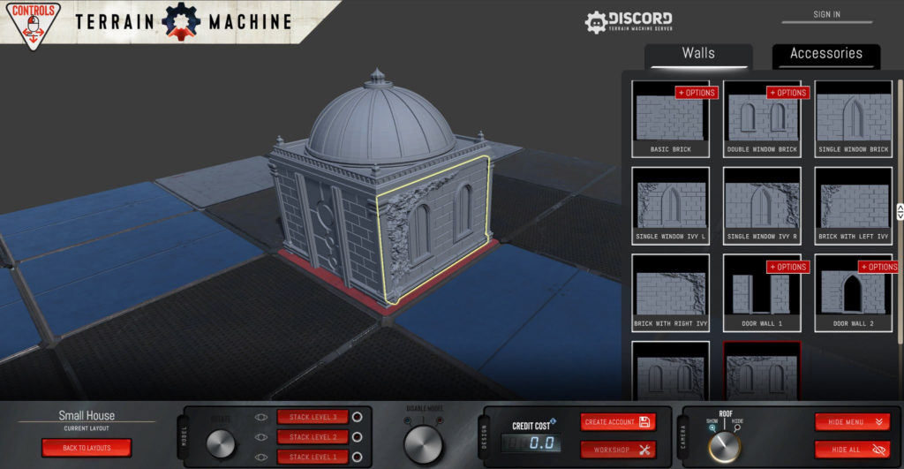The width and height of the screenshot is (904, 469).
Task: Click the Stack Level 2 button
Action: coord(313,436)
